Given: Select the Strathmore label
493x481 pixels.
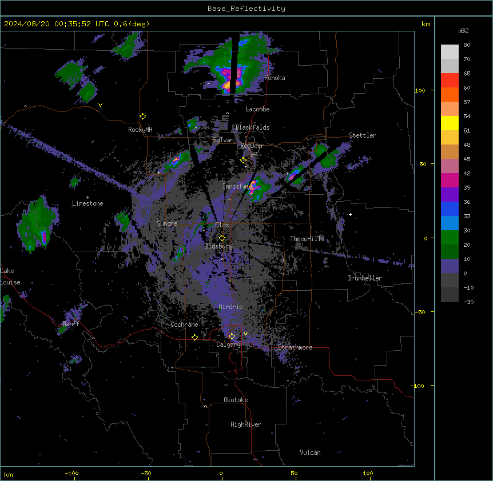Looking at the screenshot, I should click(x=295, y=347).
